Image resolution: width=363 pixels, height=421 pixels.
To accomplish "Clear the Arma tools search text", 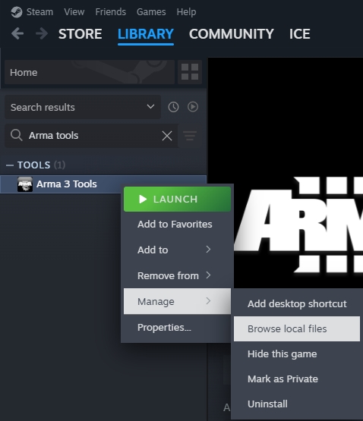I will [x=167, y=136].
